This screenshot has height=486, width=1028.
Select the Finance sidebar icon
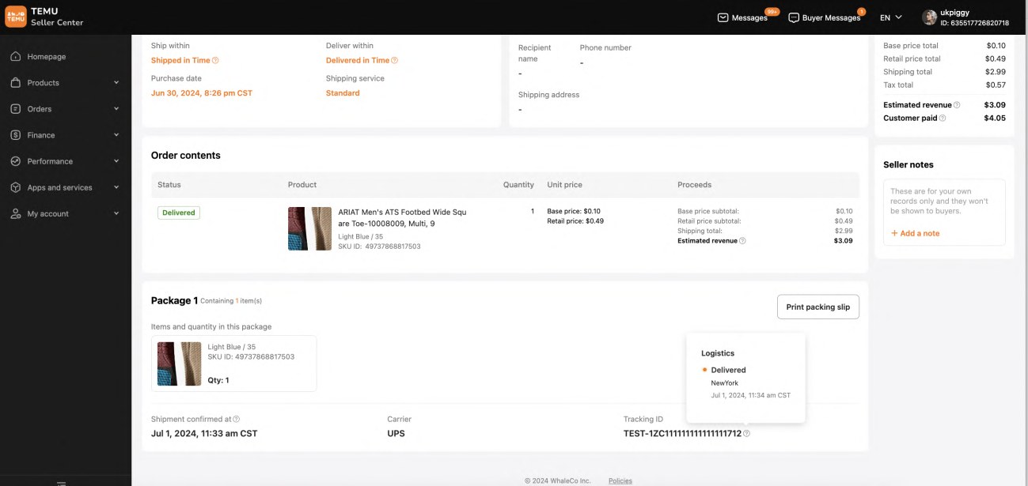pos(17,134)
